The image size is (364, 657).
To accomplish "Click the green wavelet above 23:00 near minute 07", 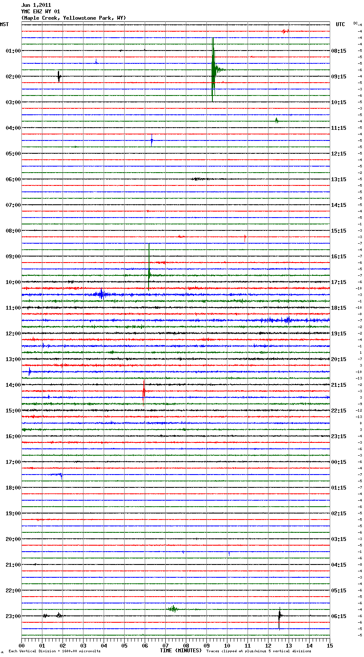I will [x=173, y=609].
